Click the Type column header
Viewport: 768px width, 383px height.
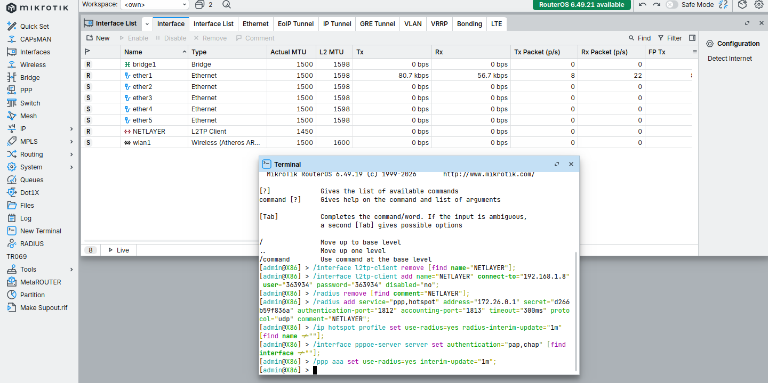click(x=227, y=52)
